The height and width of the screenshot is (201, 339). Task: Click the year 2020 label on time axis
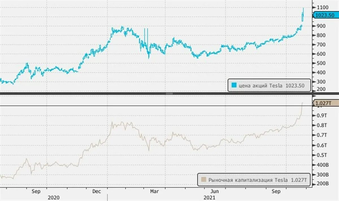pyautogui.click(x=54, y=198)
